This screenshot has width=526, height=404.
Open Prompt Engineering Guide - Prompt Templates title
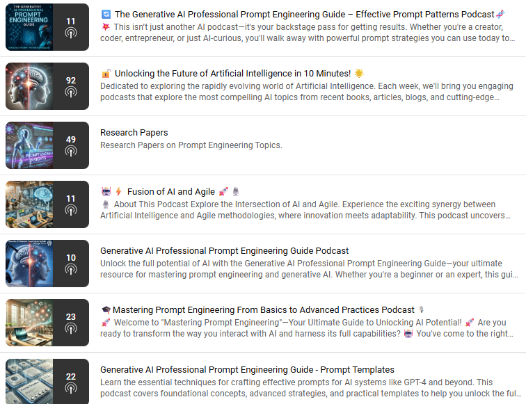[247, 369]
